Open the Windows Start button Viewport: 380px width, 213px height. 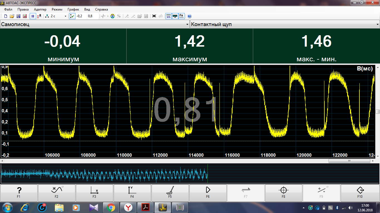tap(8, 207)
